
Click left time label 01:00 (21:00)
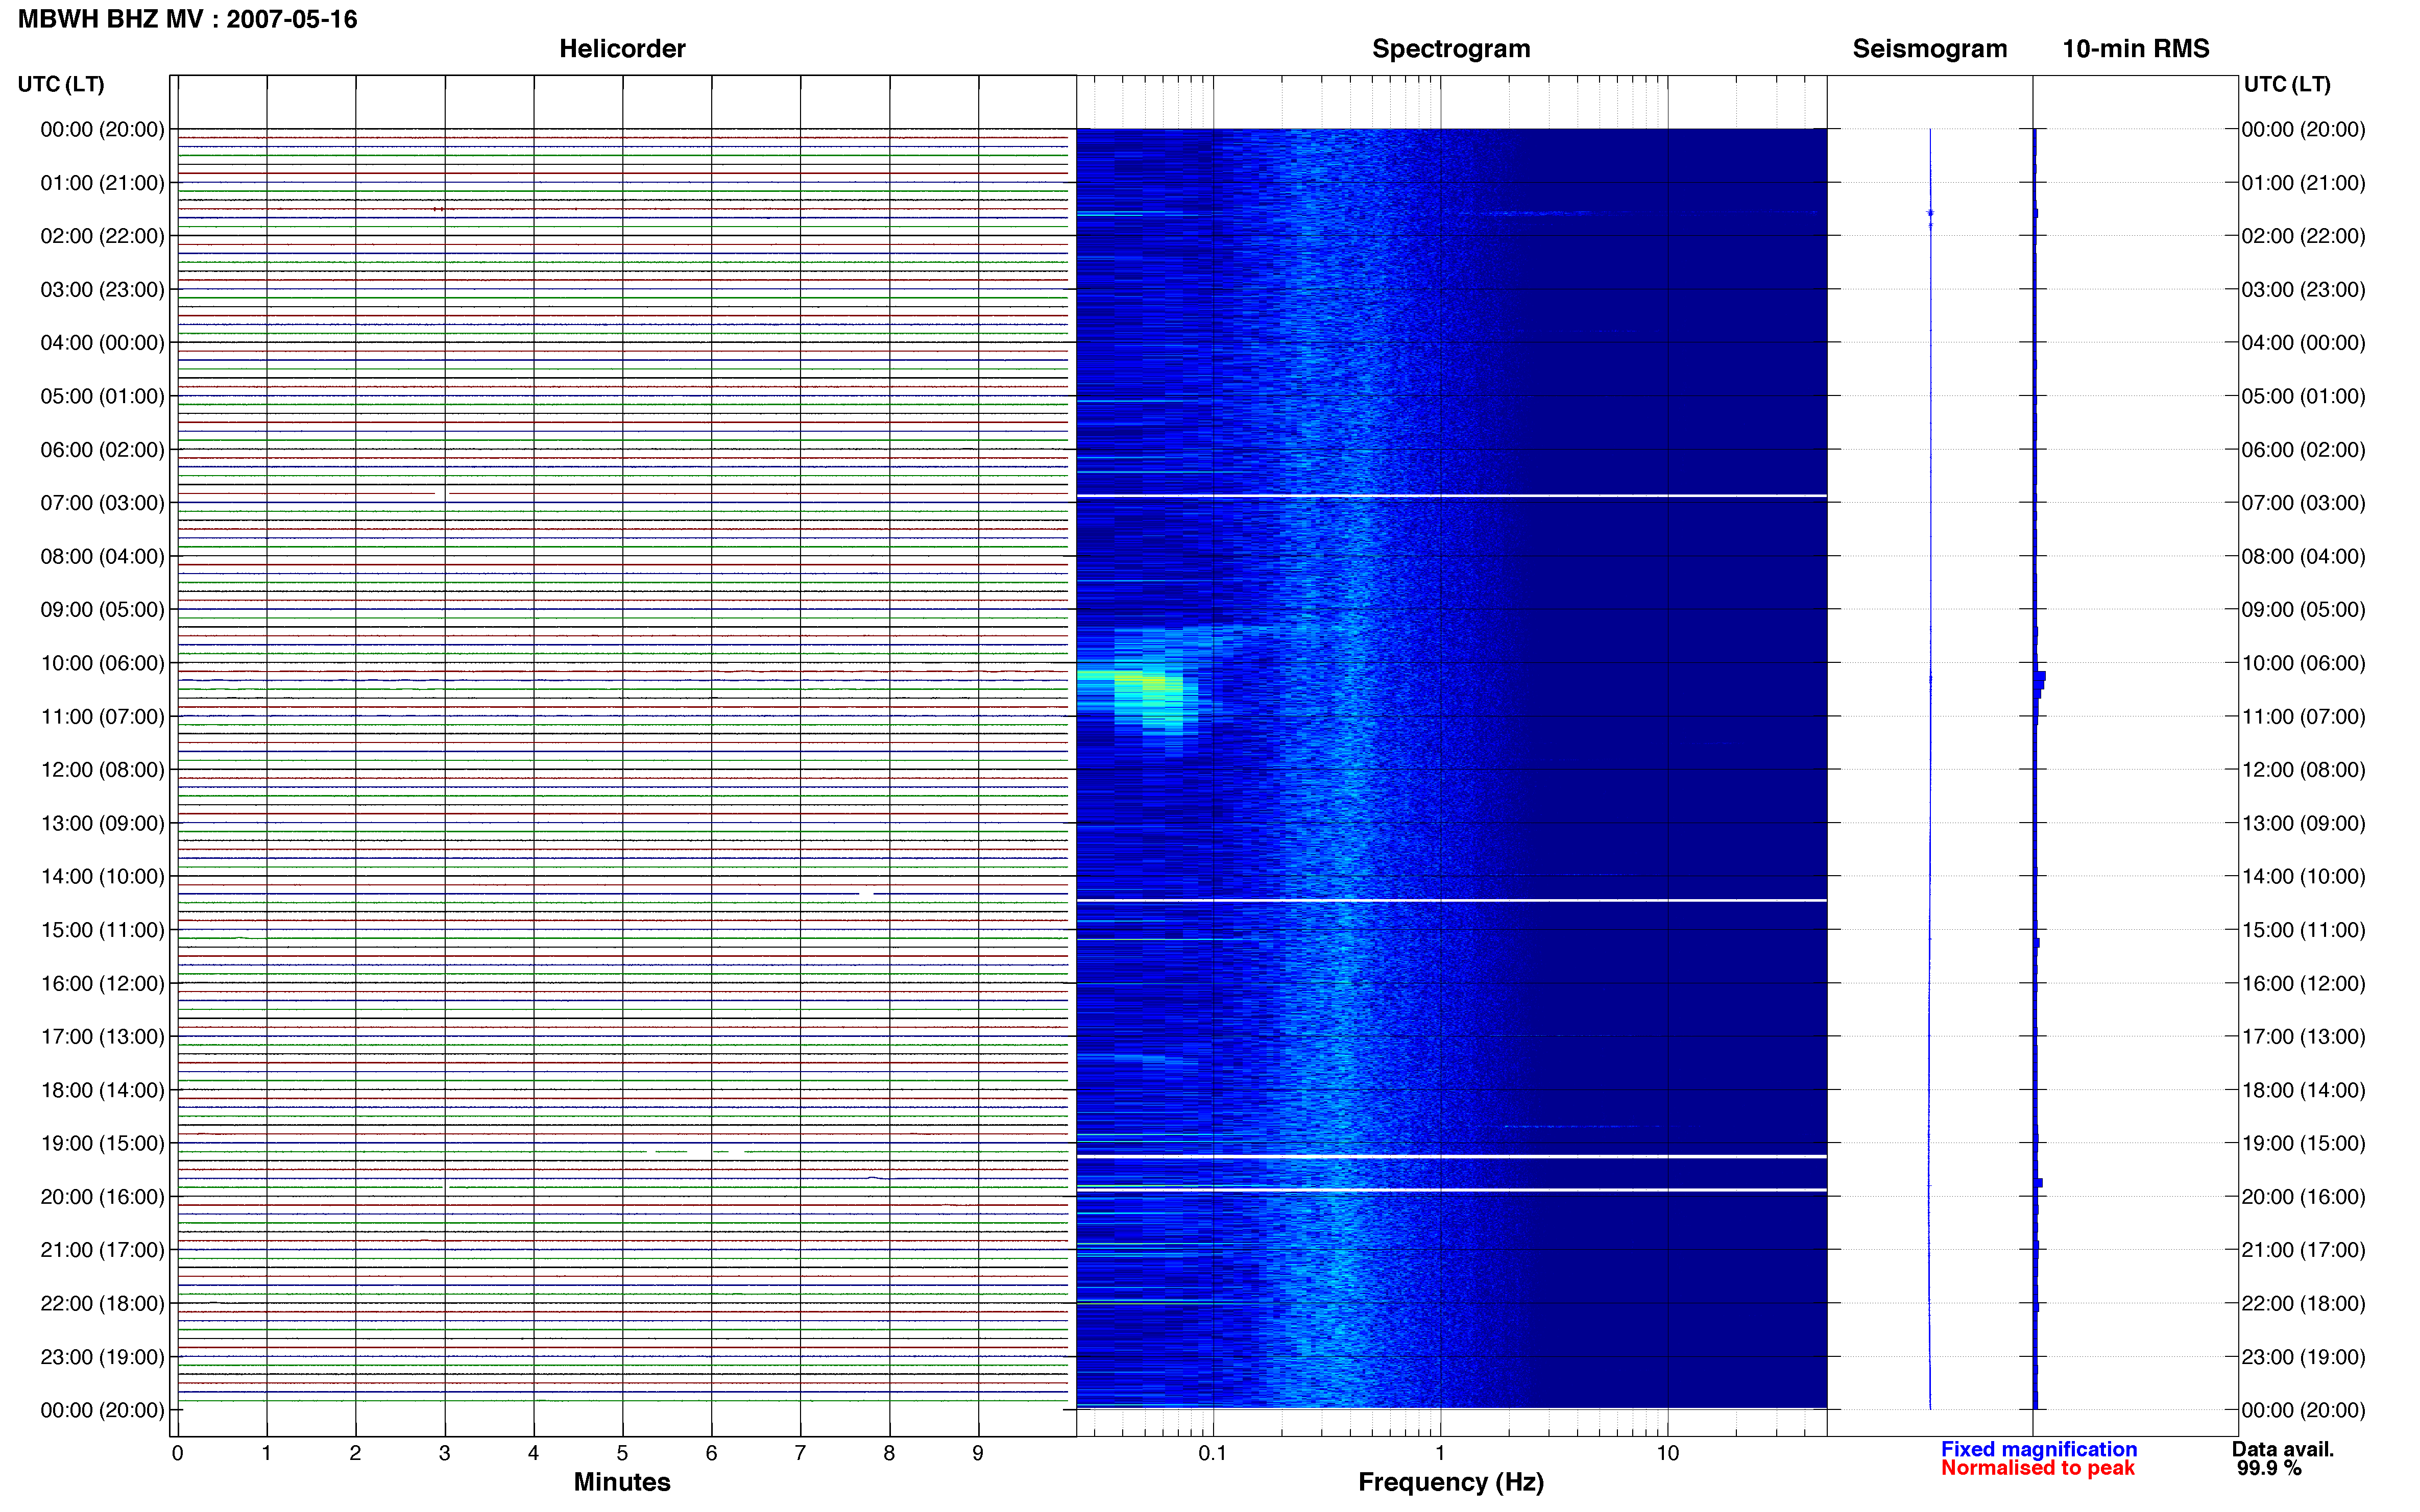point(102,183)
